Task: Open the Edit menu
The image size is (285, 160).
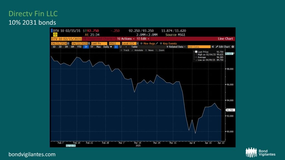Action: (143, 39)
